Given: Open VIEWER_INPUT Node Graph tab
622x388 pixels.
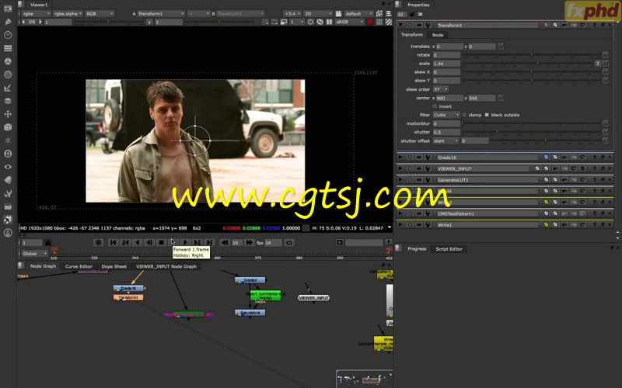Looking at the screenshot, I should coord(166,266).
